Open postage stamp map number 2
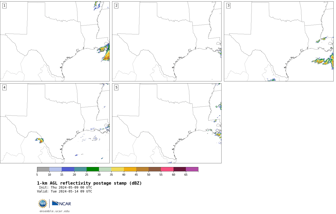 click(167, 41)
